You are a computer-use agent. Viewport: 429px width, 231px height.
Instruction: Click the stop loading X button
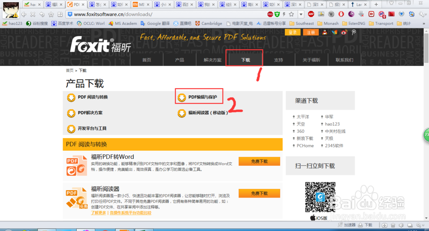pyautogui.click(x=33, y=15)
